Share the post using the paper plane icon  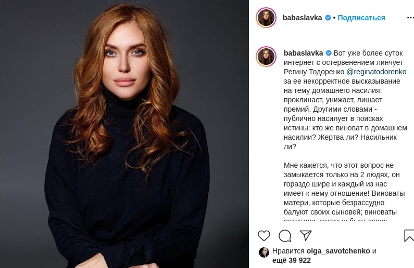(x=306, y=235)
